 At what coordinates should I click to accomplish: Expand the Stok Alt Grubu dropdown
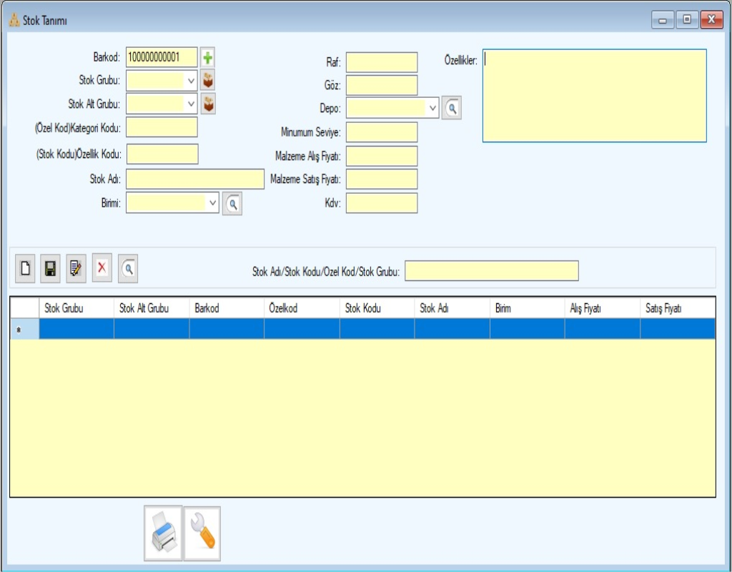pyautogui.click(x=191, y=104)
